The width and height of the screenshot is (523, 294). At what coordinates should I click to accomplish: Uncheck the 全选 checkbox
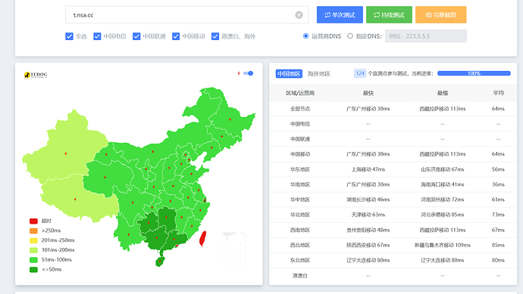[69, 36]
